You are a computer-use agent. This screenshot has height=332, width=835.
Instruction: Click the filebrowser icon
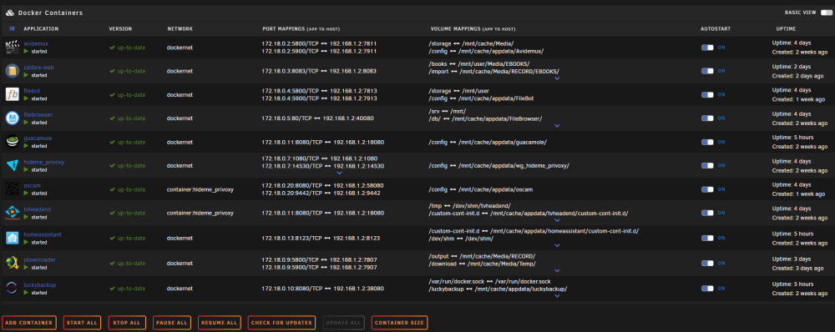point(12,118)
